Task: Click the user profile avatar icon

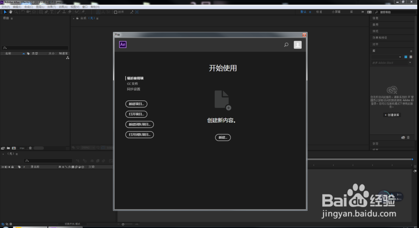Action: [x=297, y=45]
